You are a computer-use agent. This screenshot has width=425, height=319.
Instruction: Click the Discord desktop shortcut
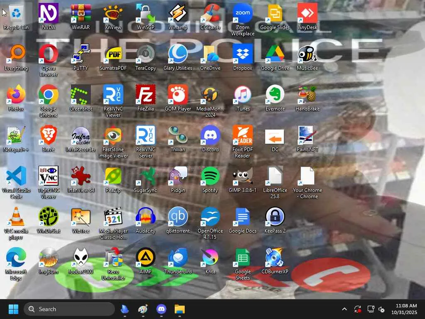[x=210, y=139]
